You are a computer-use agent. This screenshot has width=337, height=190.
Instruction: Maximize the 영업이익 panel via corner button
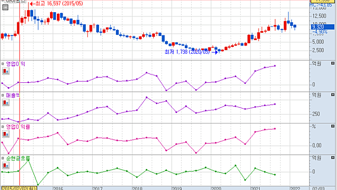(333, 63)
